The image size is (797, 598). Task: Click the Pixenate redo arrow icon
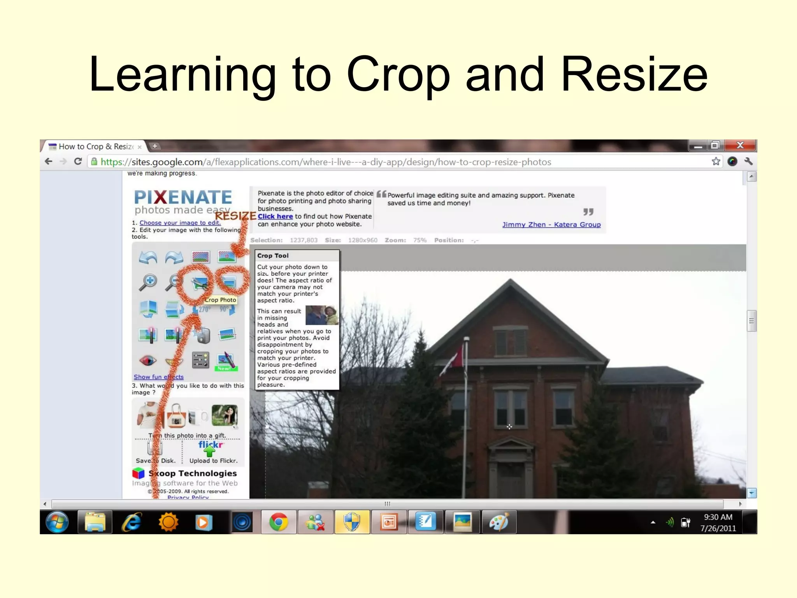pos(174,257)
